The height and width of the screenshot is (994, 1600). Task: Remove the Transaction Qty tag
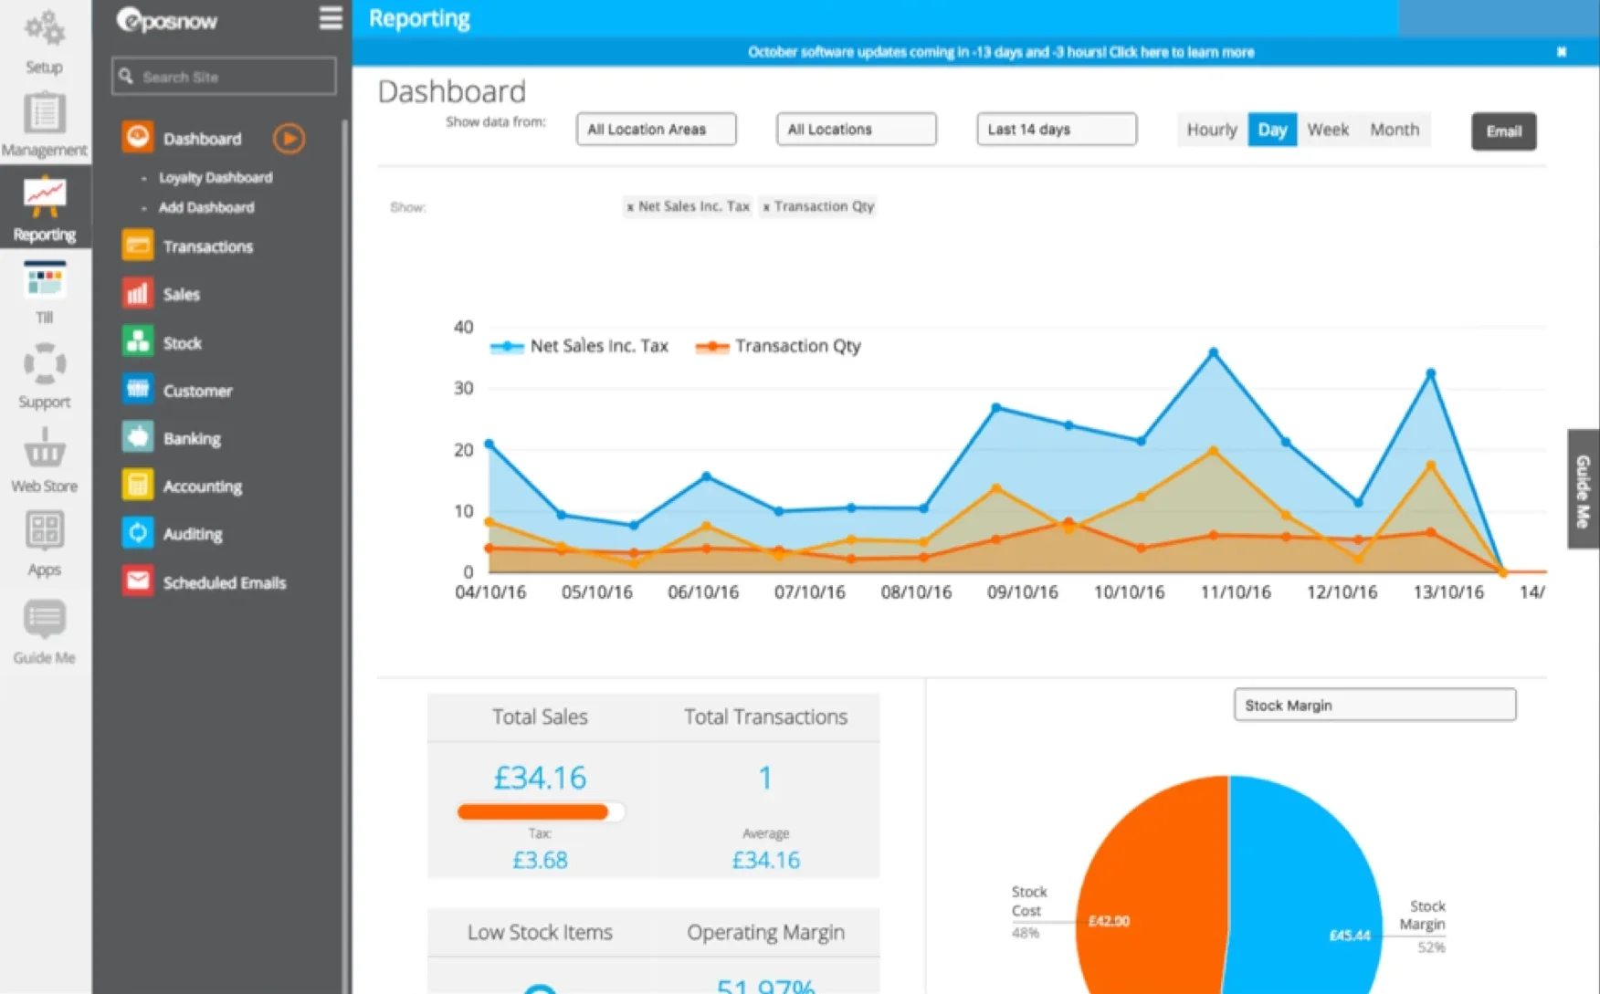pyautogui.click(x=766, y=207)
